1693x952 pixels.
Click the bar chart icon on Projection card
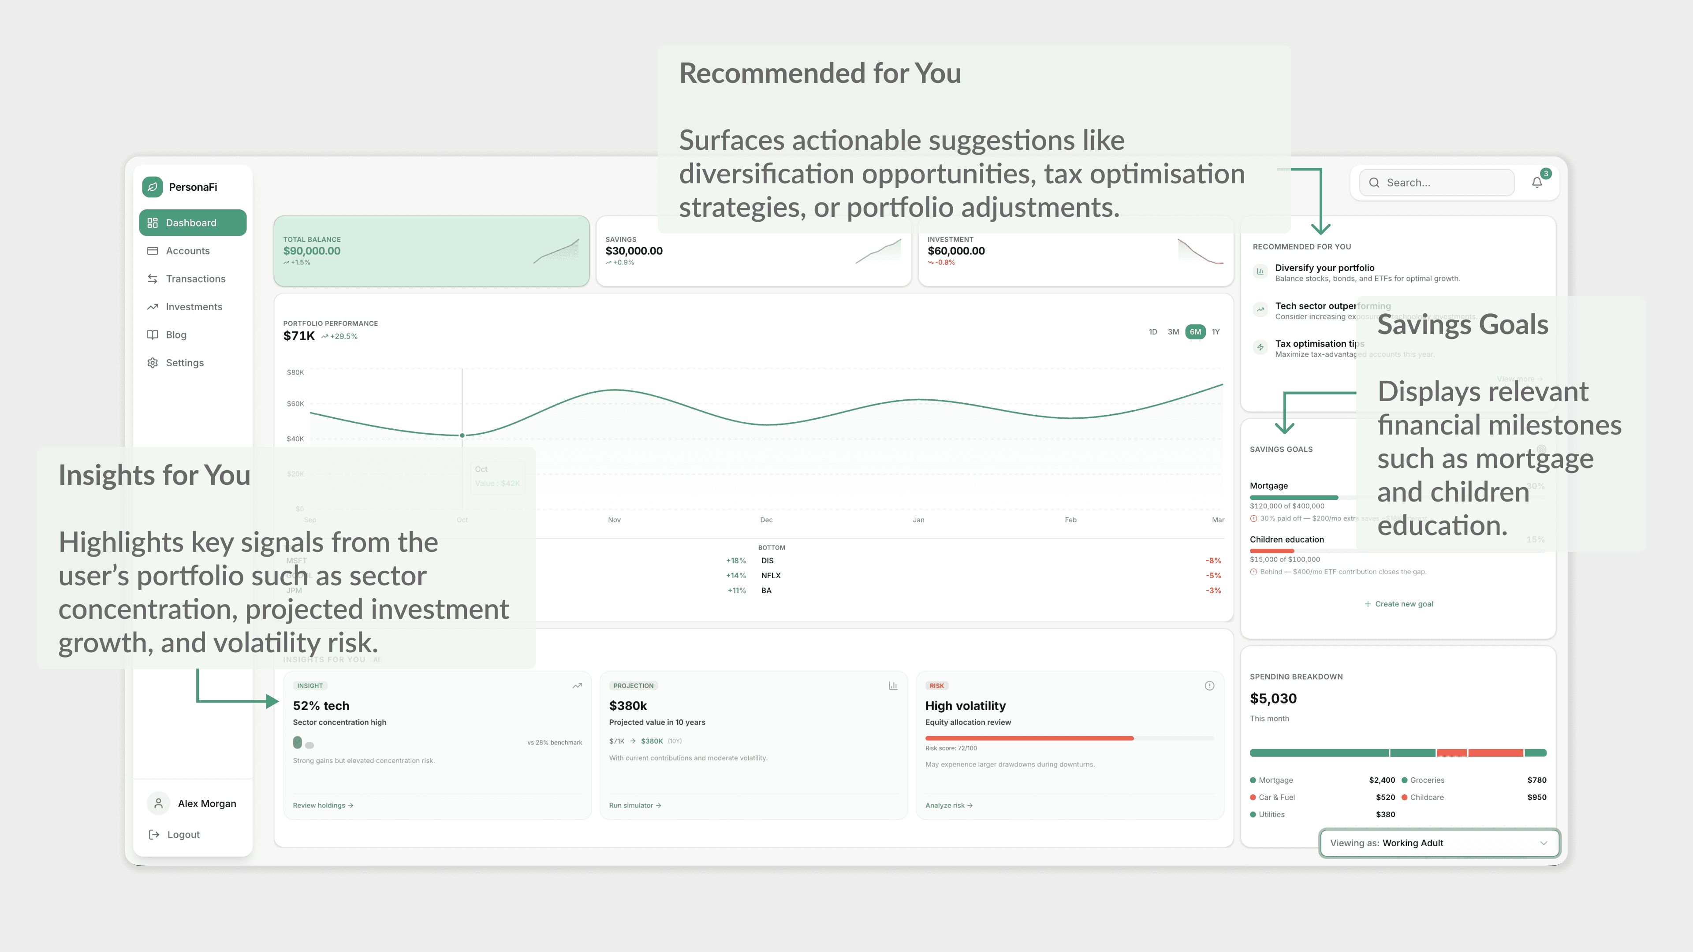(892, 685)
